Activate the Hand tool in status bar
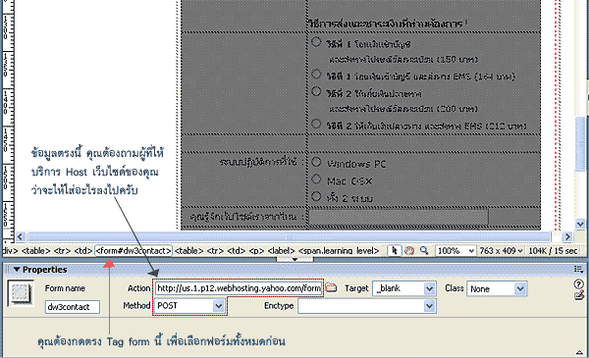Image resolution: width=589 pixels, height=358 pixels. tap(409, 251)
